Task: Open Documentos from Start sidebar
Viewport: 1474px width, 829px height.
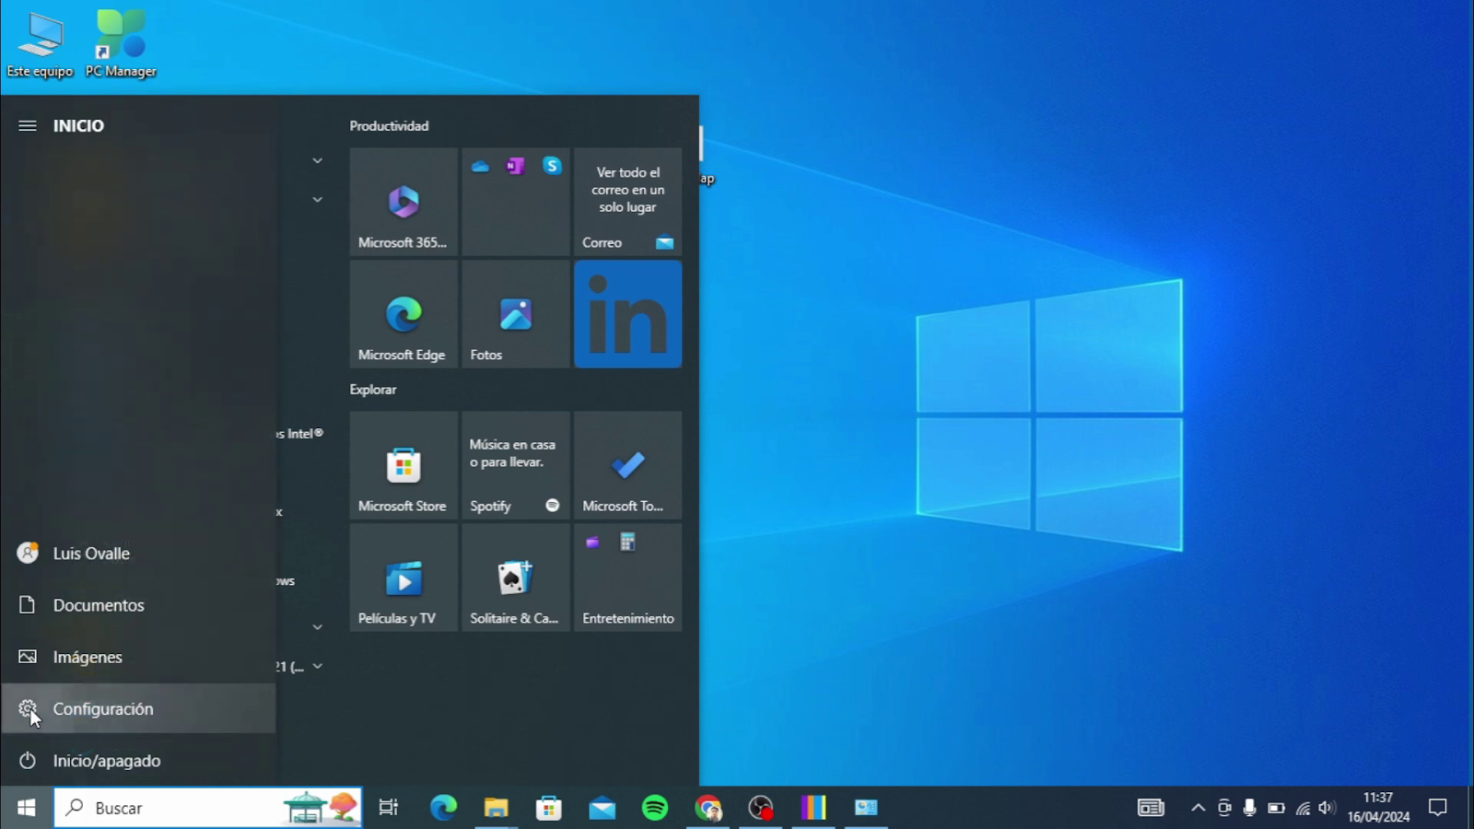Action: [138, 605]
